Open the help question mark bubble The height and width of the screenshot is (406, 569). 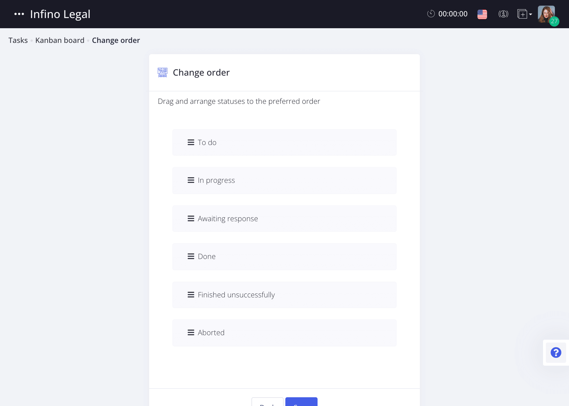555,353
